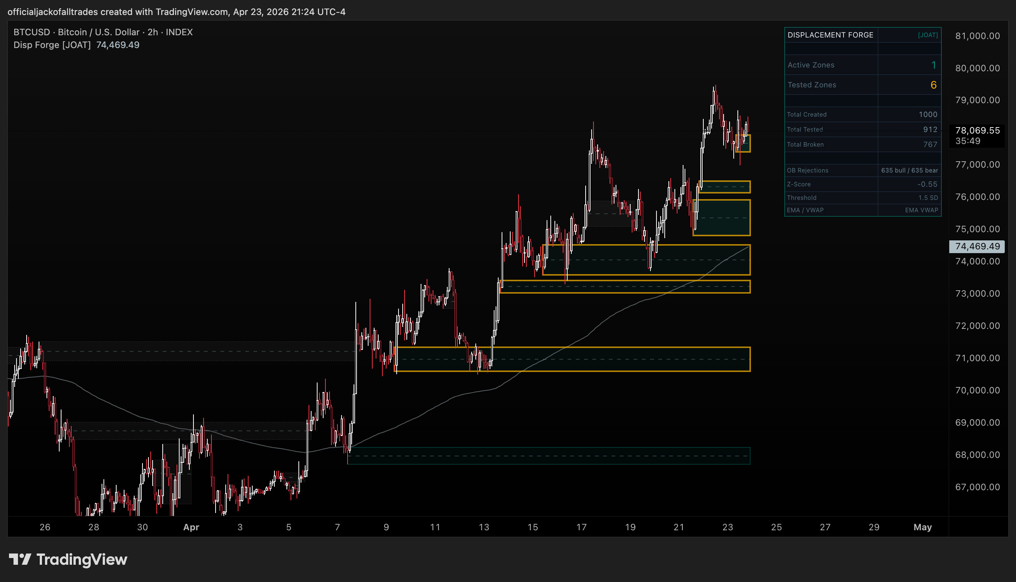Click the 73,000.00 price axis label

click(x=977, y=293)
